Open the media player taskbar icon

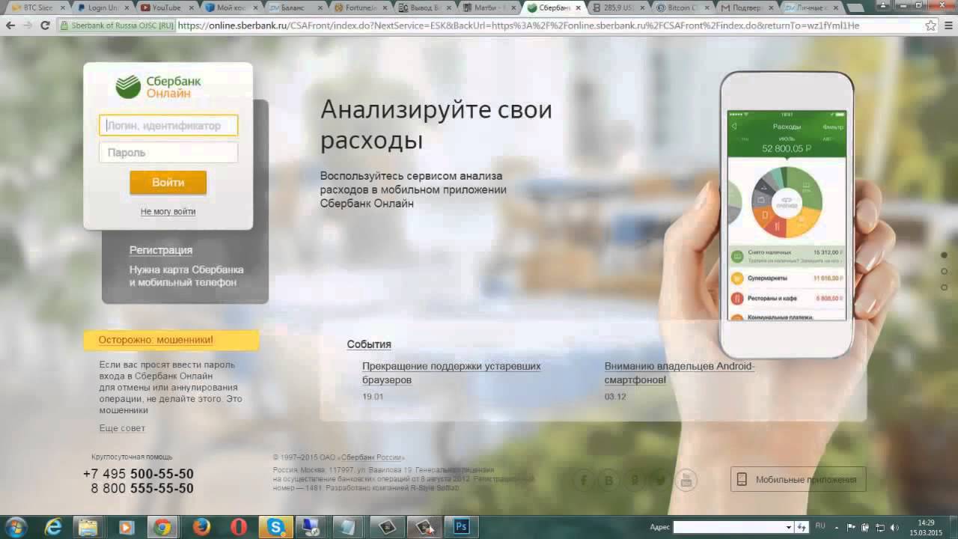[125, 527]
